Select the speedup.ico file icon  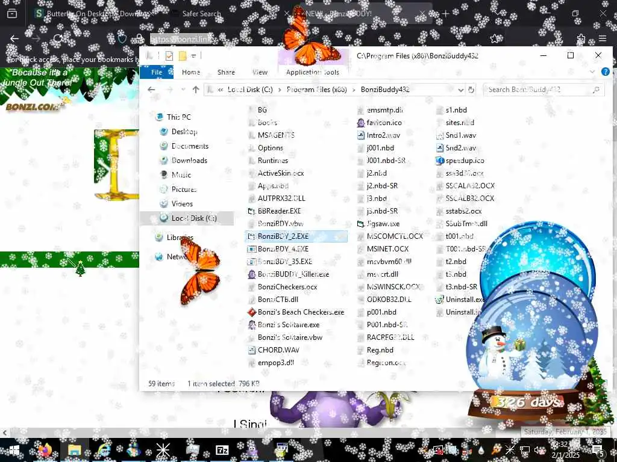coord(440,160)
